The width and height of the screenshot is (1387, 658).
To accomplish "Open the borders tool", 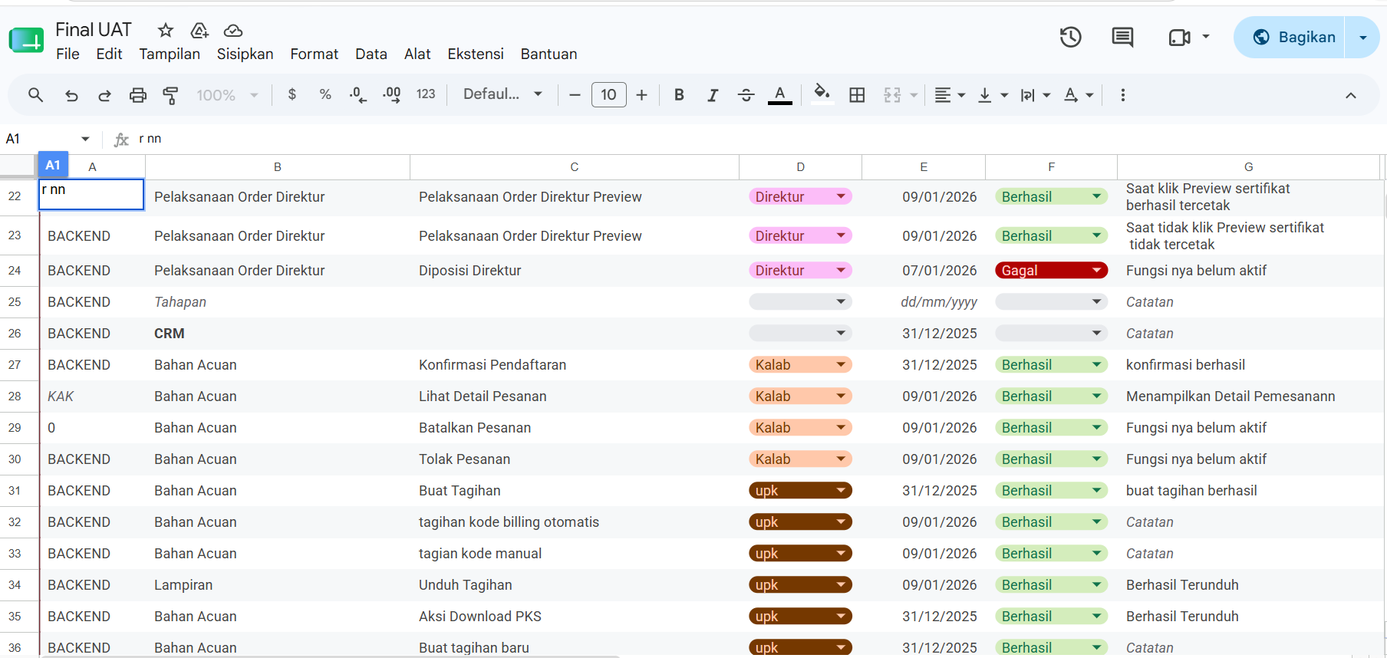I will [x=857, y=95].
